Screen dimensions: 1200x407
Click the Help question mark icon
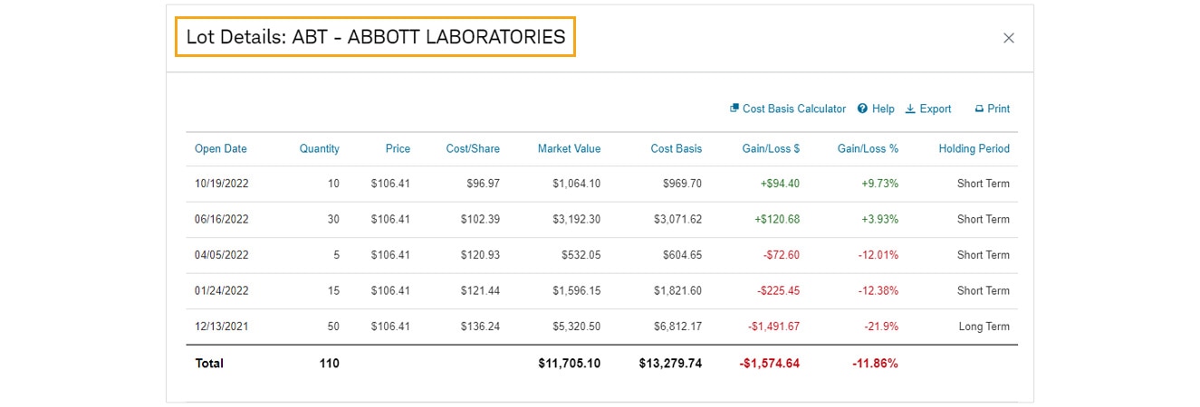[x=863, y=109]
